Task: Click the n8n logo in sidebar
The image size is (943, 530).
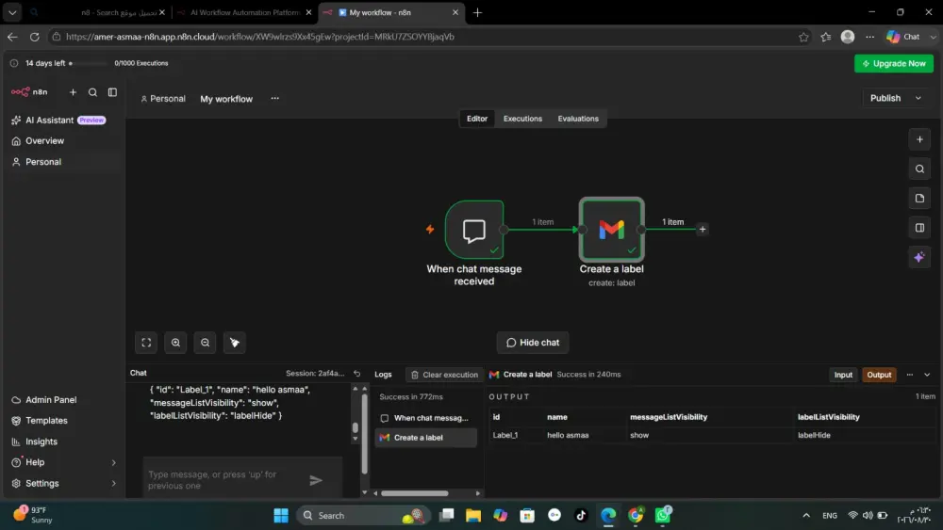Action: 29,92
